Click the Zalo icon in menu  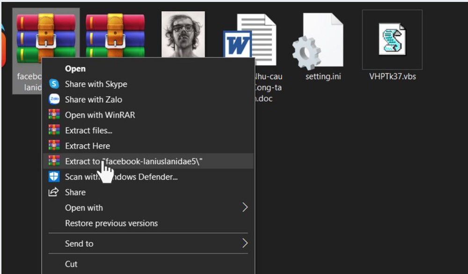click(54, 99)
